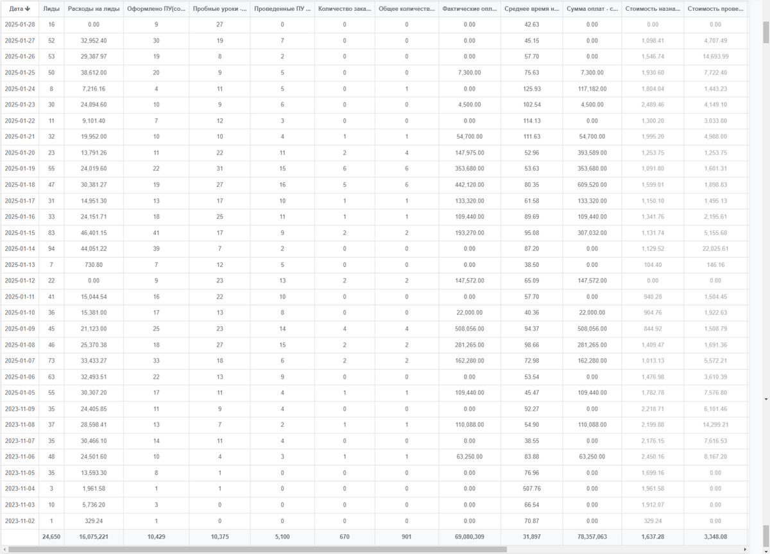Select the date cell 2025-01-28
The width and height of the screenshot is (770, 554).
tap(19, 24)
